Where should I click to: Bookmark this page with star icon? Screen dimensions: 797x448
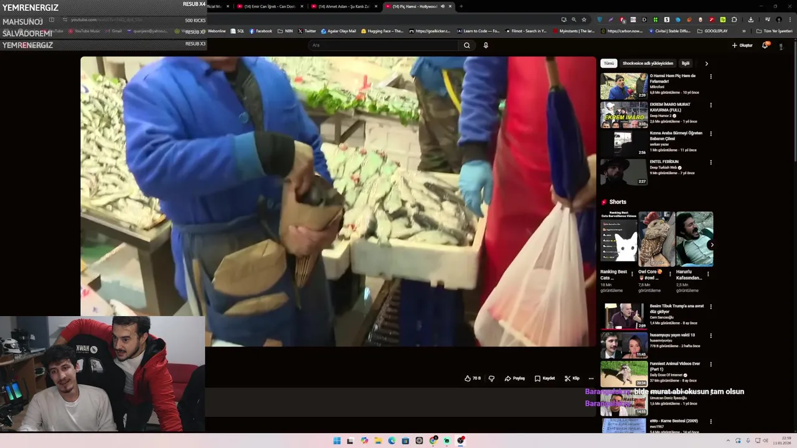[584, 19]
